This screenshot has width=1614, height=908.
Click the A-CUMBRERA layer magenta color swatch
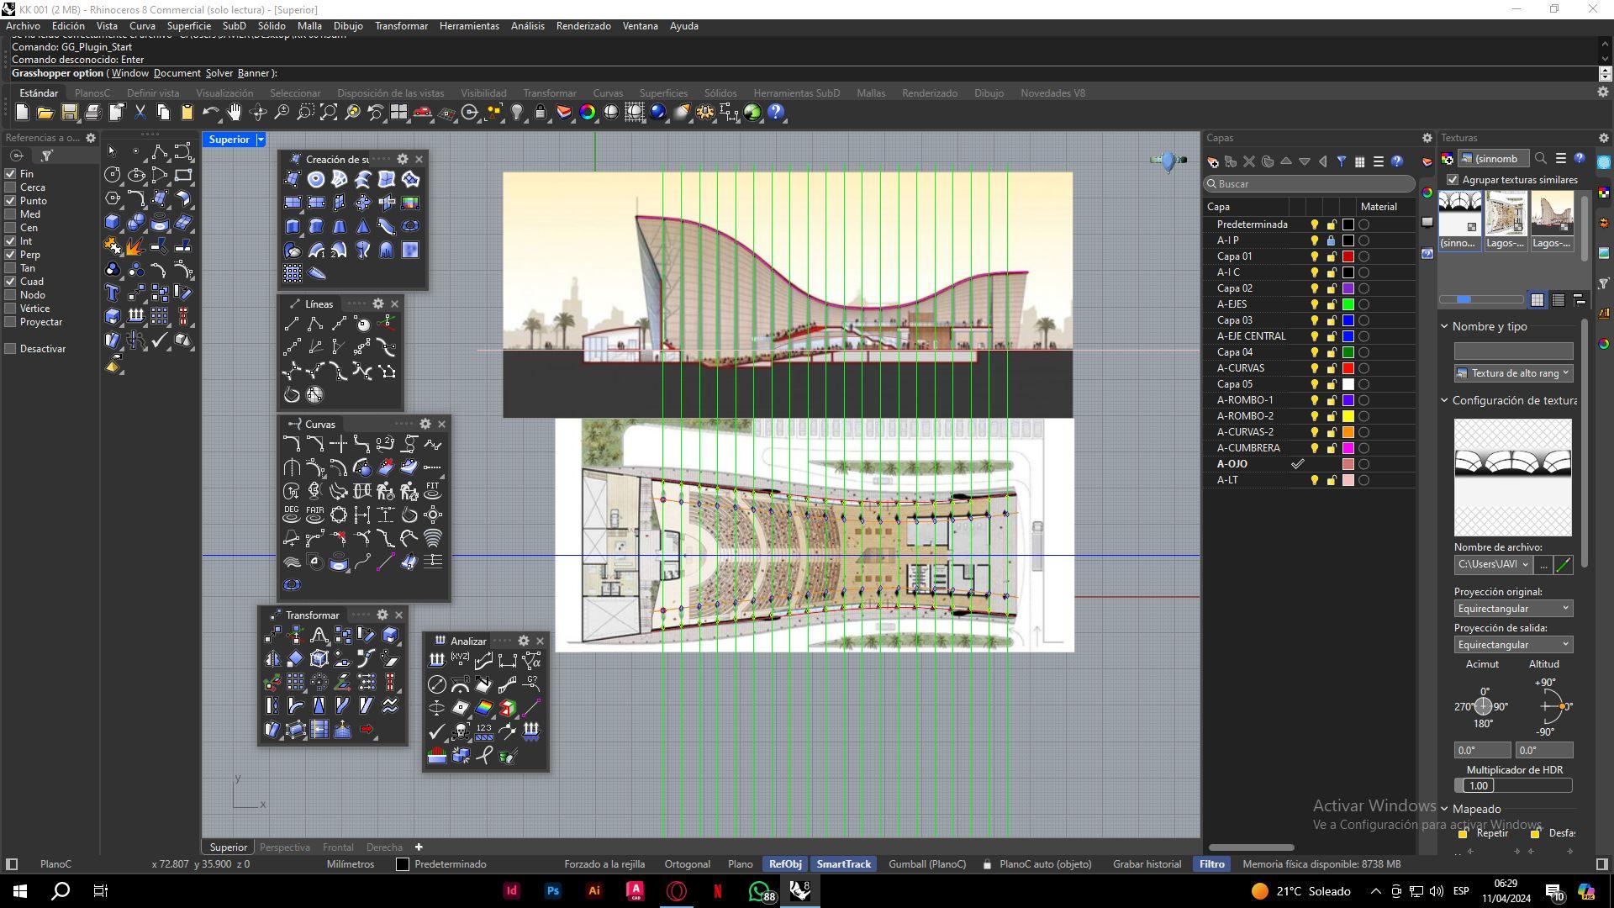click(1348, 448)
